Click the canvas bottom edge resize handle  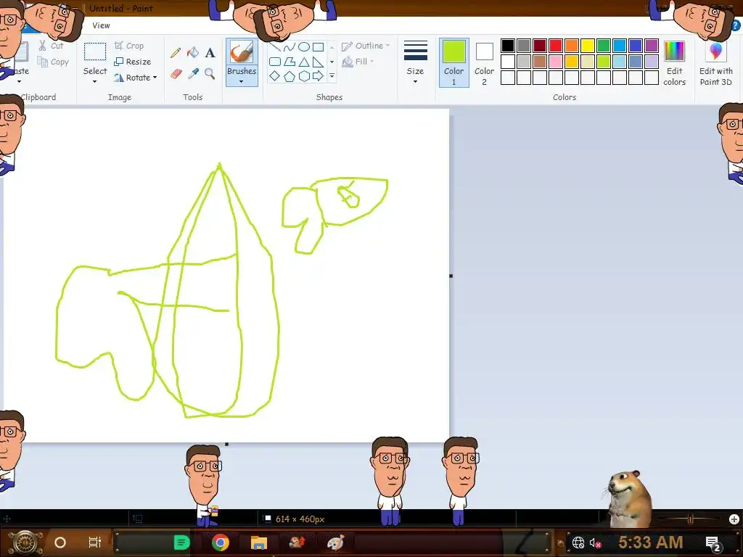pyautogui.click(x=226, y=444)
